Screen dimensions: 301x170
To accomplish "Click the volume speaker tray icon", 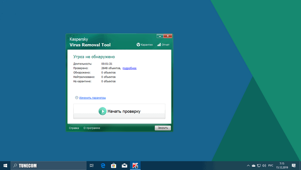I will point(264,166).
